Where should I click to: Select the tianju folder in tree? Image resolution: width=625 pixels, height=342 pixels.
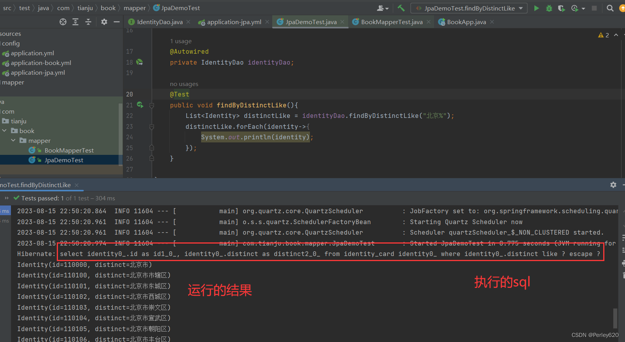[18, 121]
